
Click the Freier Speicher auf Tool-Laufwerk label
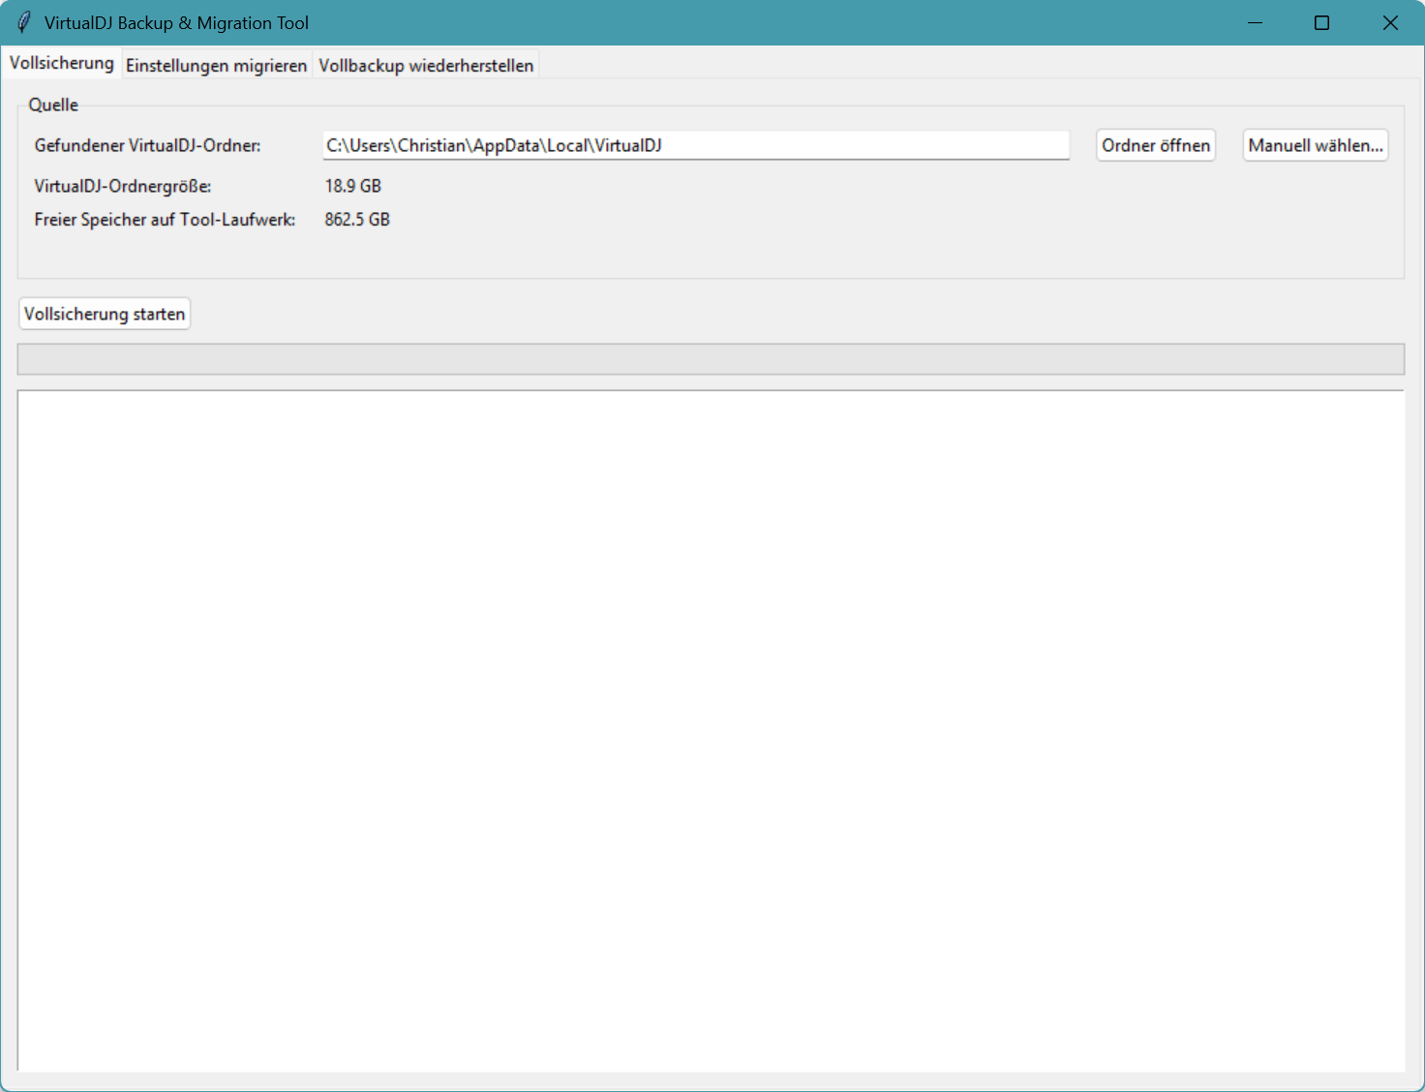(165, 220)
